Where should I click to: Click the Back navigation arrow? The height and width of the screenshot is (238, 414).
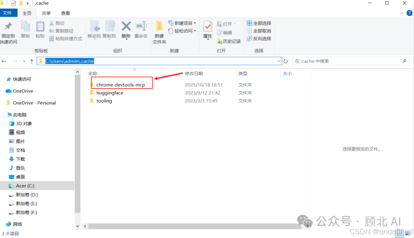pyautogui.click(x=4, y=61)
